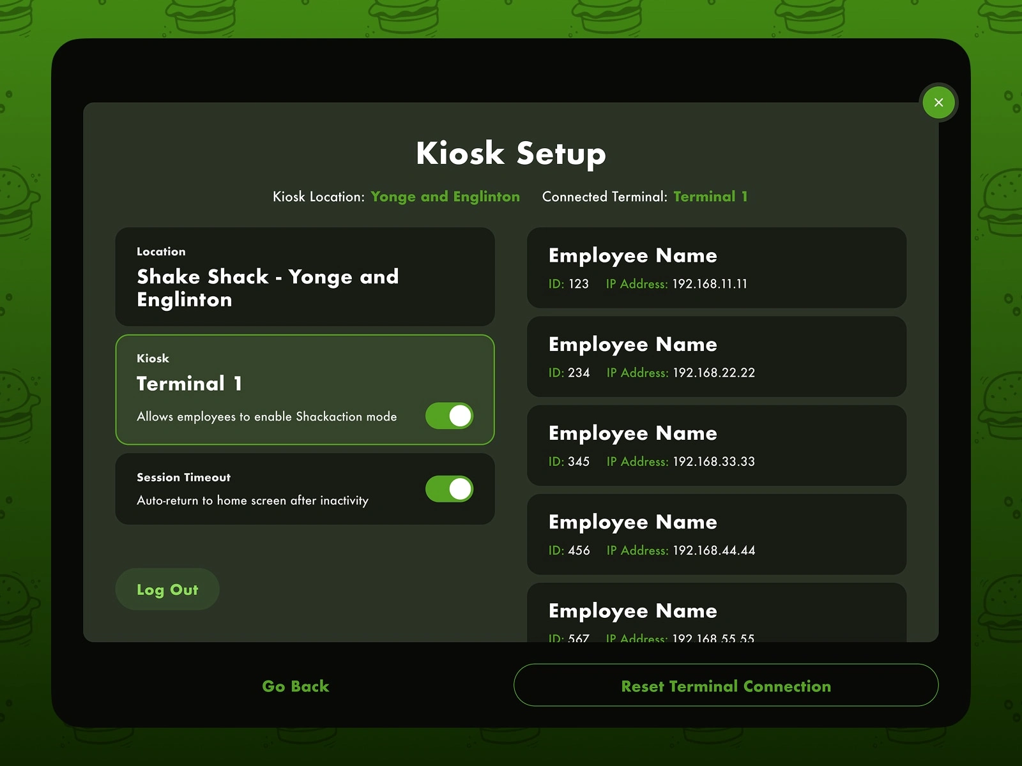Click IP address 192.168.11.11
The image size is (1022, 766).
710,284
